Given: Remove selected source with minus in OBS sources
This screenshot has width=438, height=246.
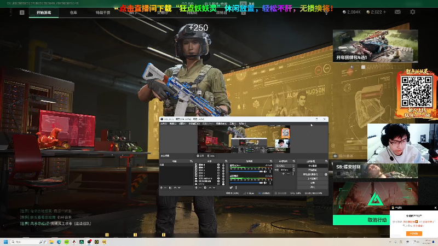Looking at the screenshot, I should click(200, 188).
